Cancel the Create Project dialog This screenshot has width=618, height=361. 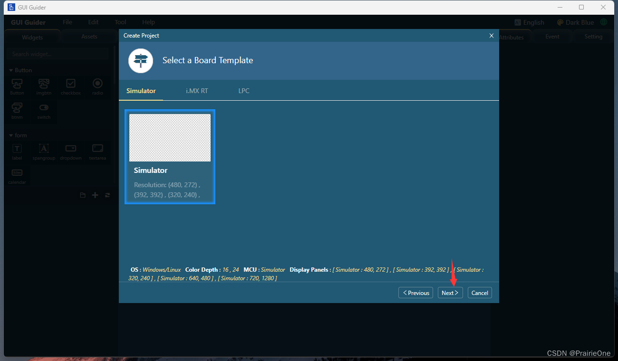tap(480, 293)
